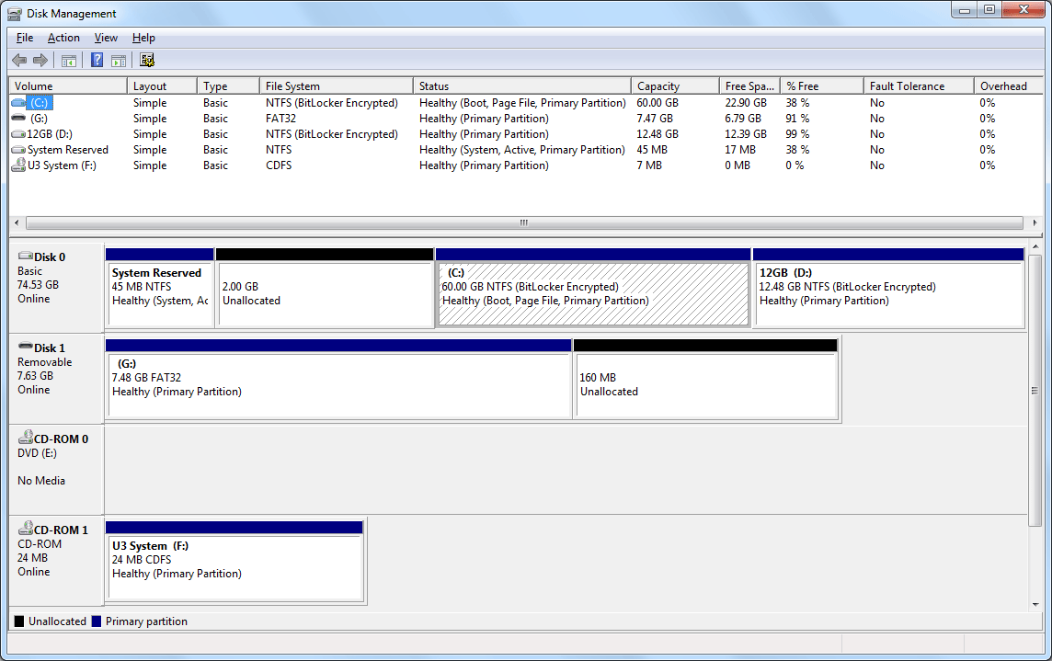Sort by the Layout column header
The width and height of the screenshot is (1052, 661).
click(x=162, y=85)
